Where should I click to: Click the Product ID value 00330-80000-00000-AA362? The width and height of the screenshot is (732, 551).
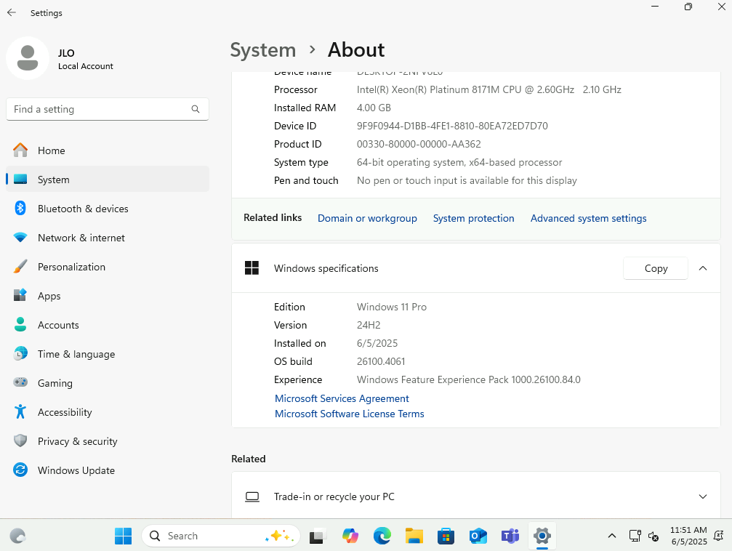click(419, 144)
